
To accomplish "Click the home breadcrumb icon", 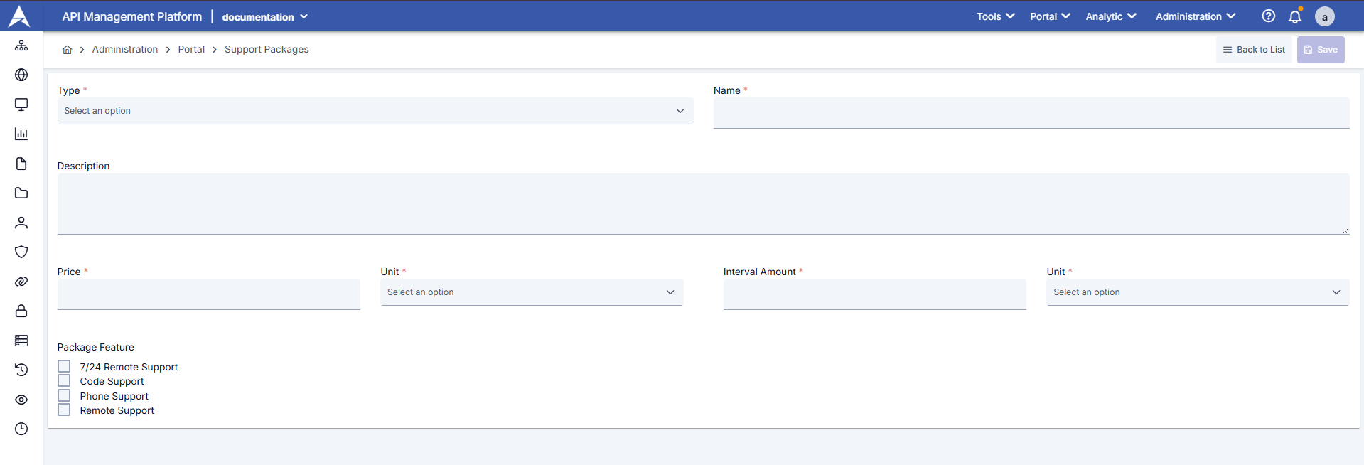I will tap(68, 50).
